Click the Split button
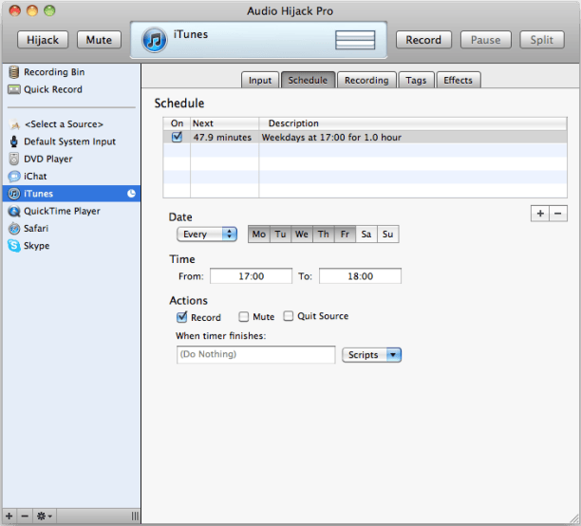This screenshot has height=526, width=581. (x=542, y=40)
